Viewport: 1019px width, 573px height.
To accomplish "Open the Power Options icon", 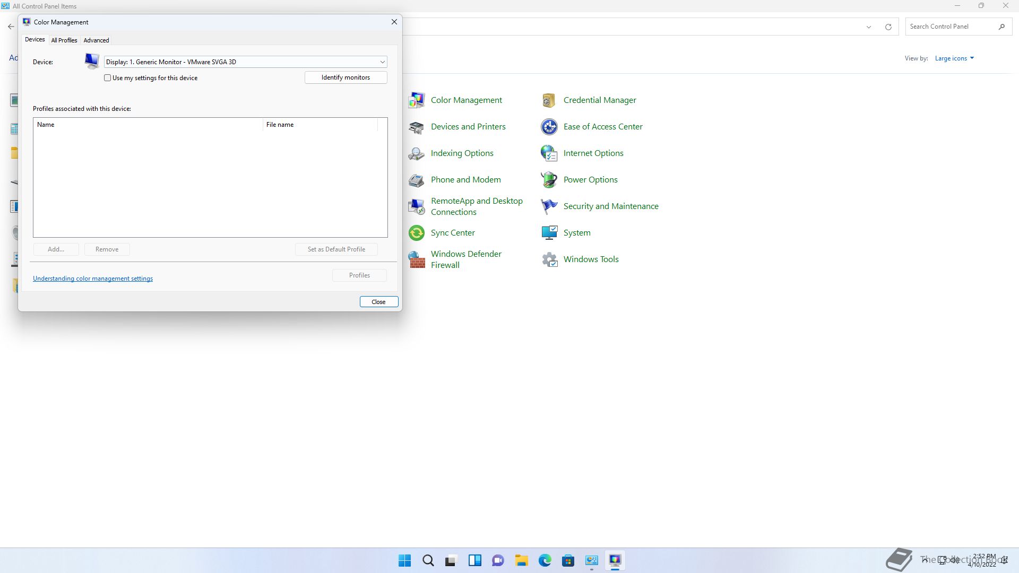I will pyautogui.click(x=549, y=180).
